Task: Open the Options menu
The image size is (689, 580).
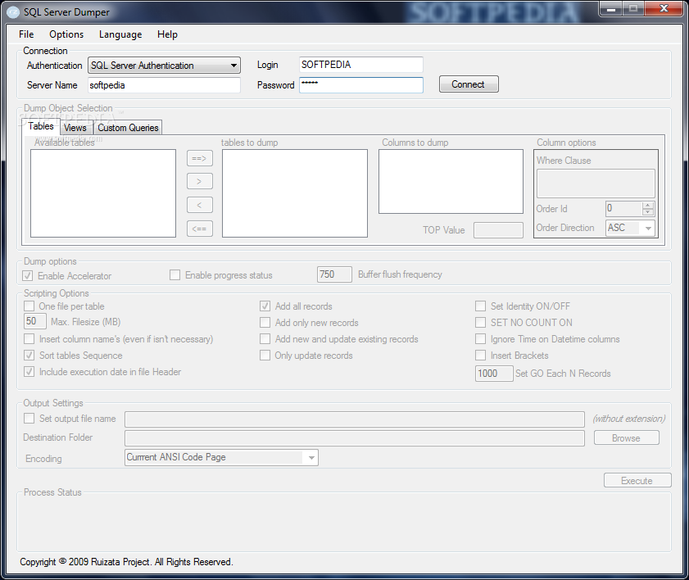Action: coord(66,34)
